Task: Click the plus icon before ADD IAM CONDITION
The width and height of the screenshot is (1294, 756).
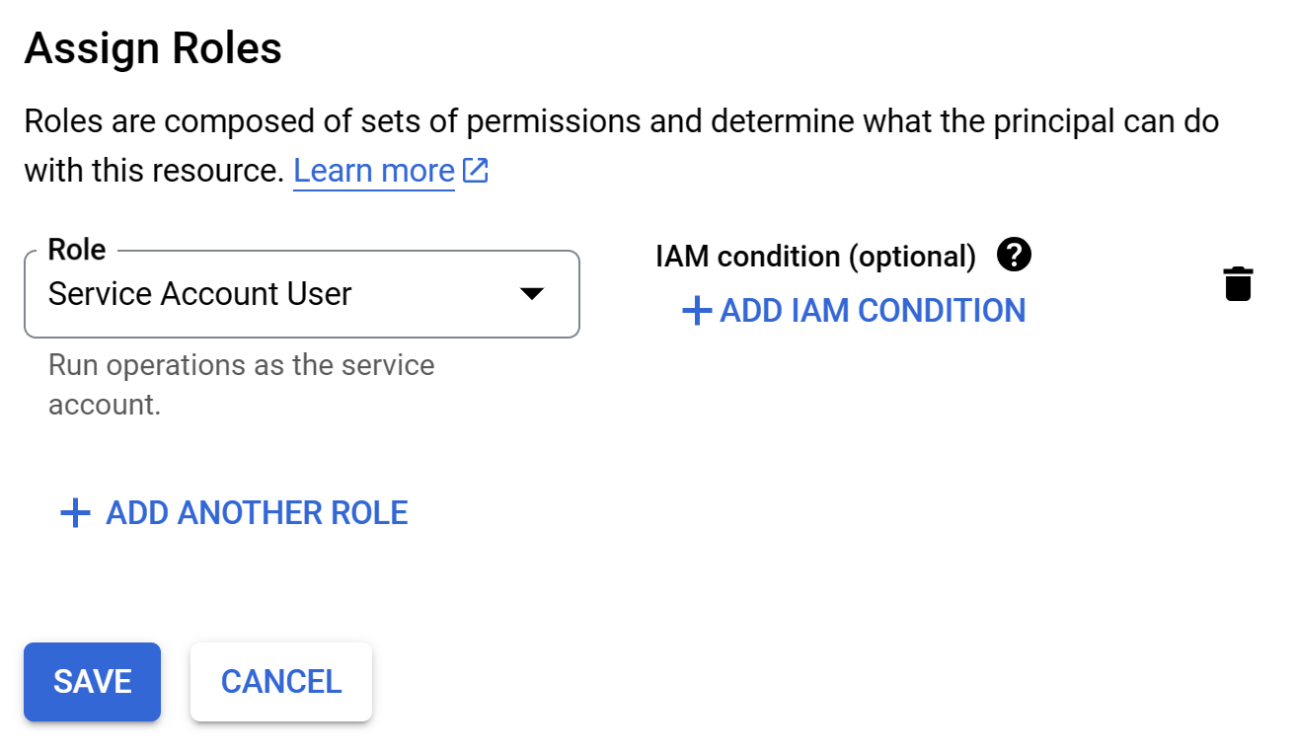Action: (x=697, y=311)
